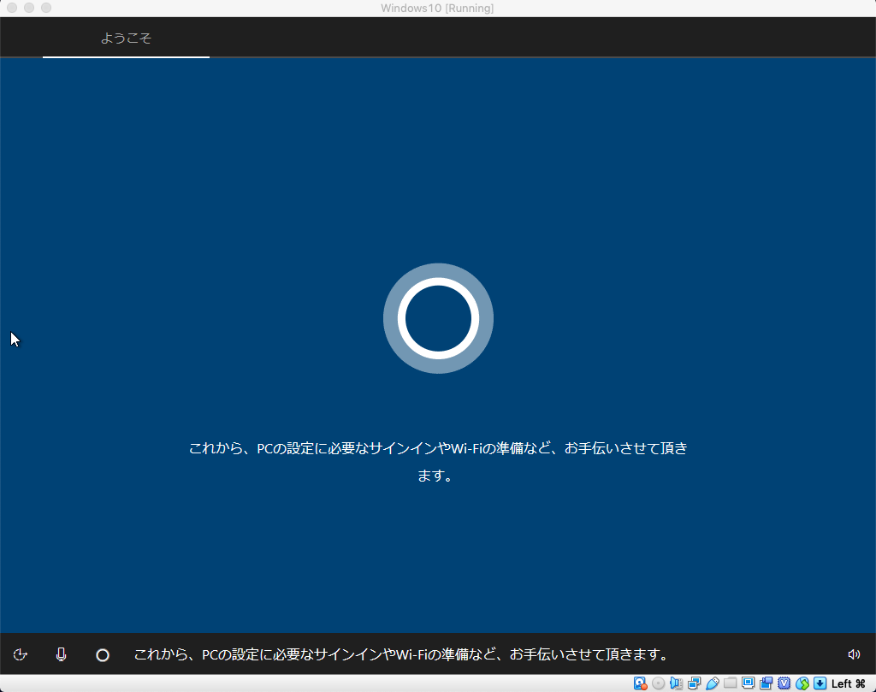Click the Cortana icon in the bottom bar
The height and width of the screenshot is (692, 876).
coord(103,654)
